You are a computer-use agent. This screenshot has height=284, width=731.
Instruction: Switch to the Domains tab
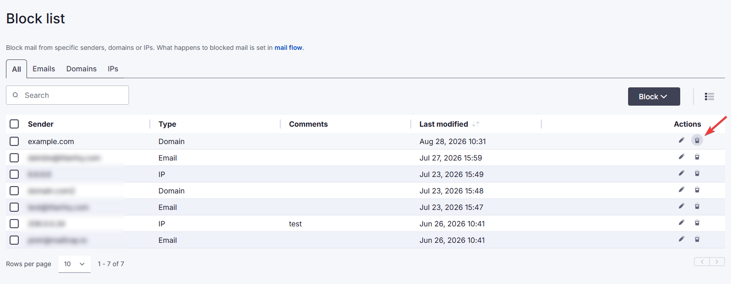click(81, 69)
